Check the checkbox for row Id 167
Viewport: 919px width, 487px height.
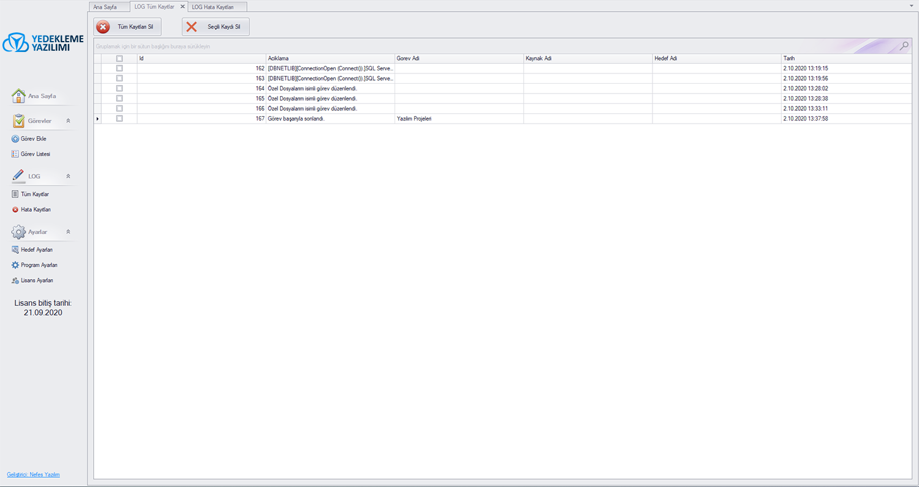pyautogui.click(x=119, y=119)
